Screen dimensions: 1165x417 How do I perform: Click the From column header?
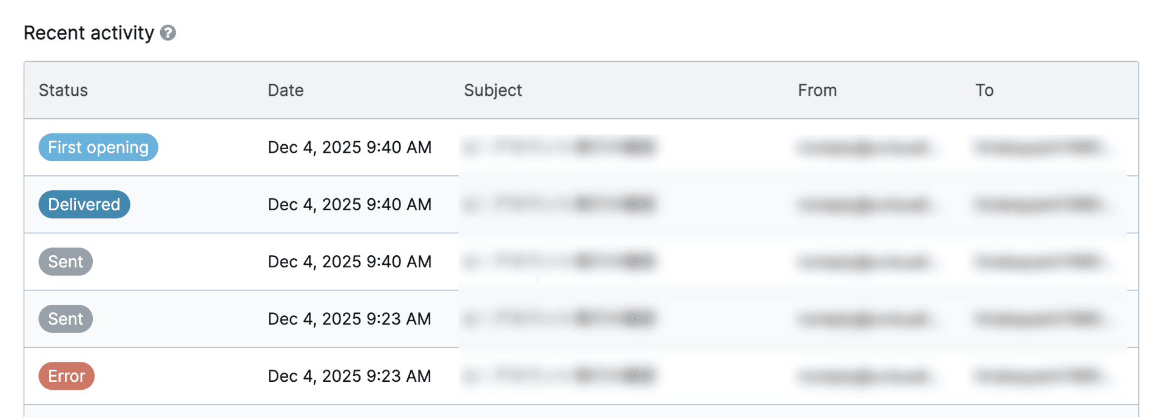point(817,90)
